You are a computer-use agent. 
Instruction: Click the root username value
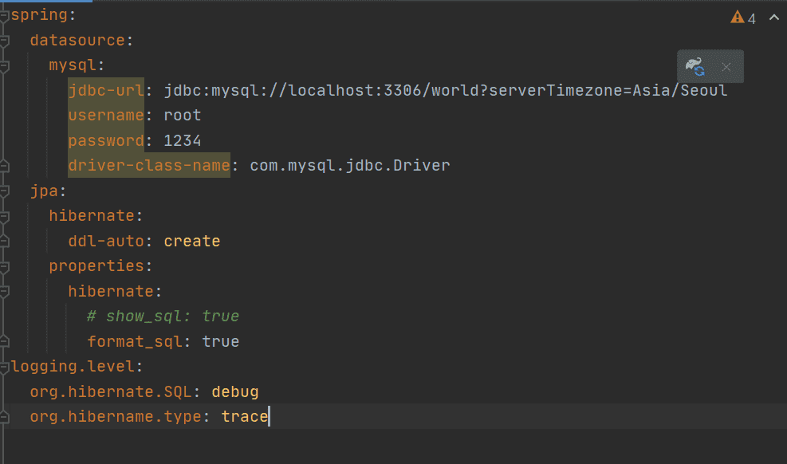(182, 116)
